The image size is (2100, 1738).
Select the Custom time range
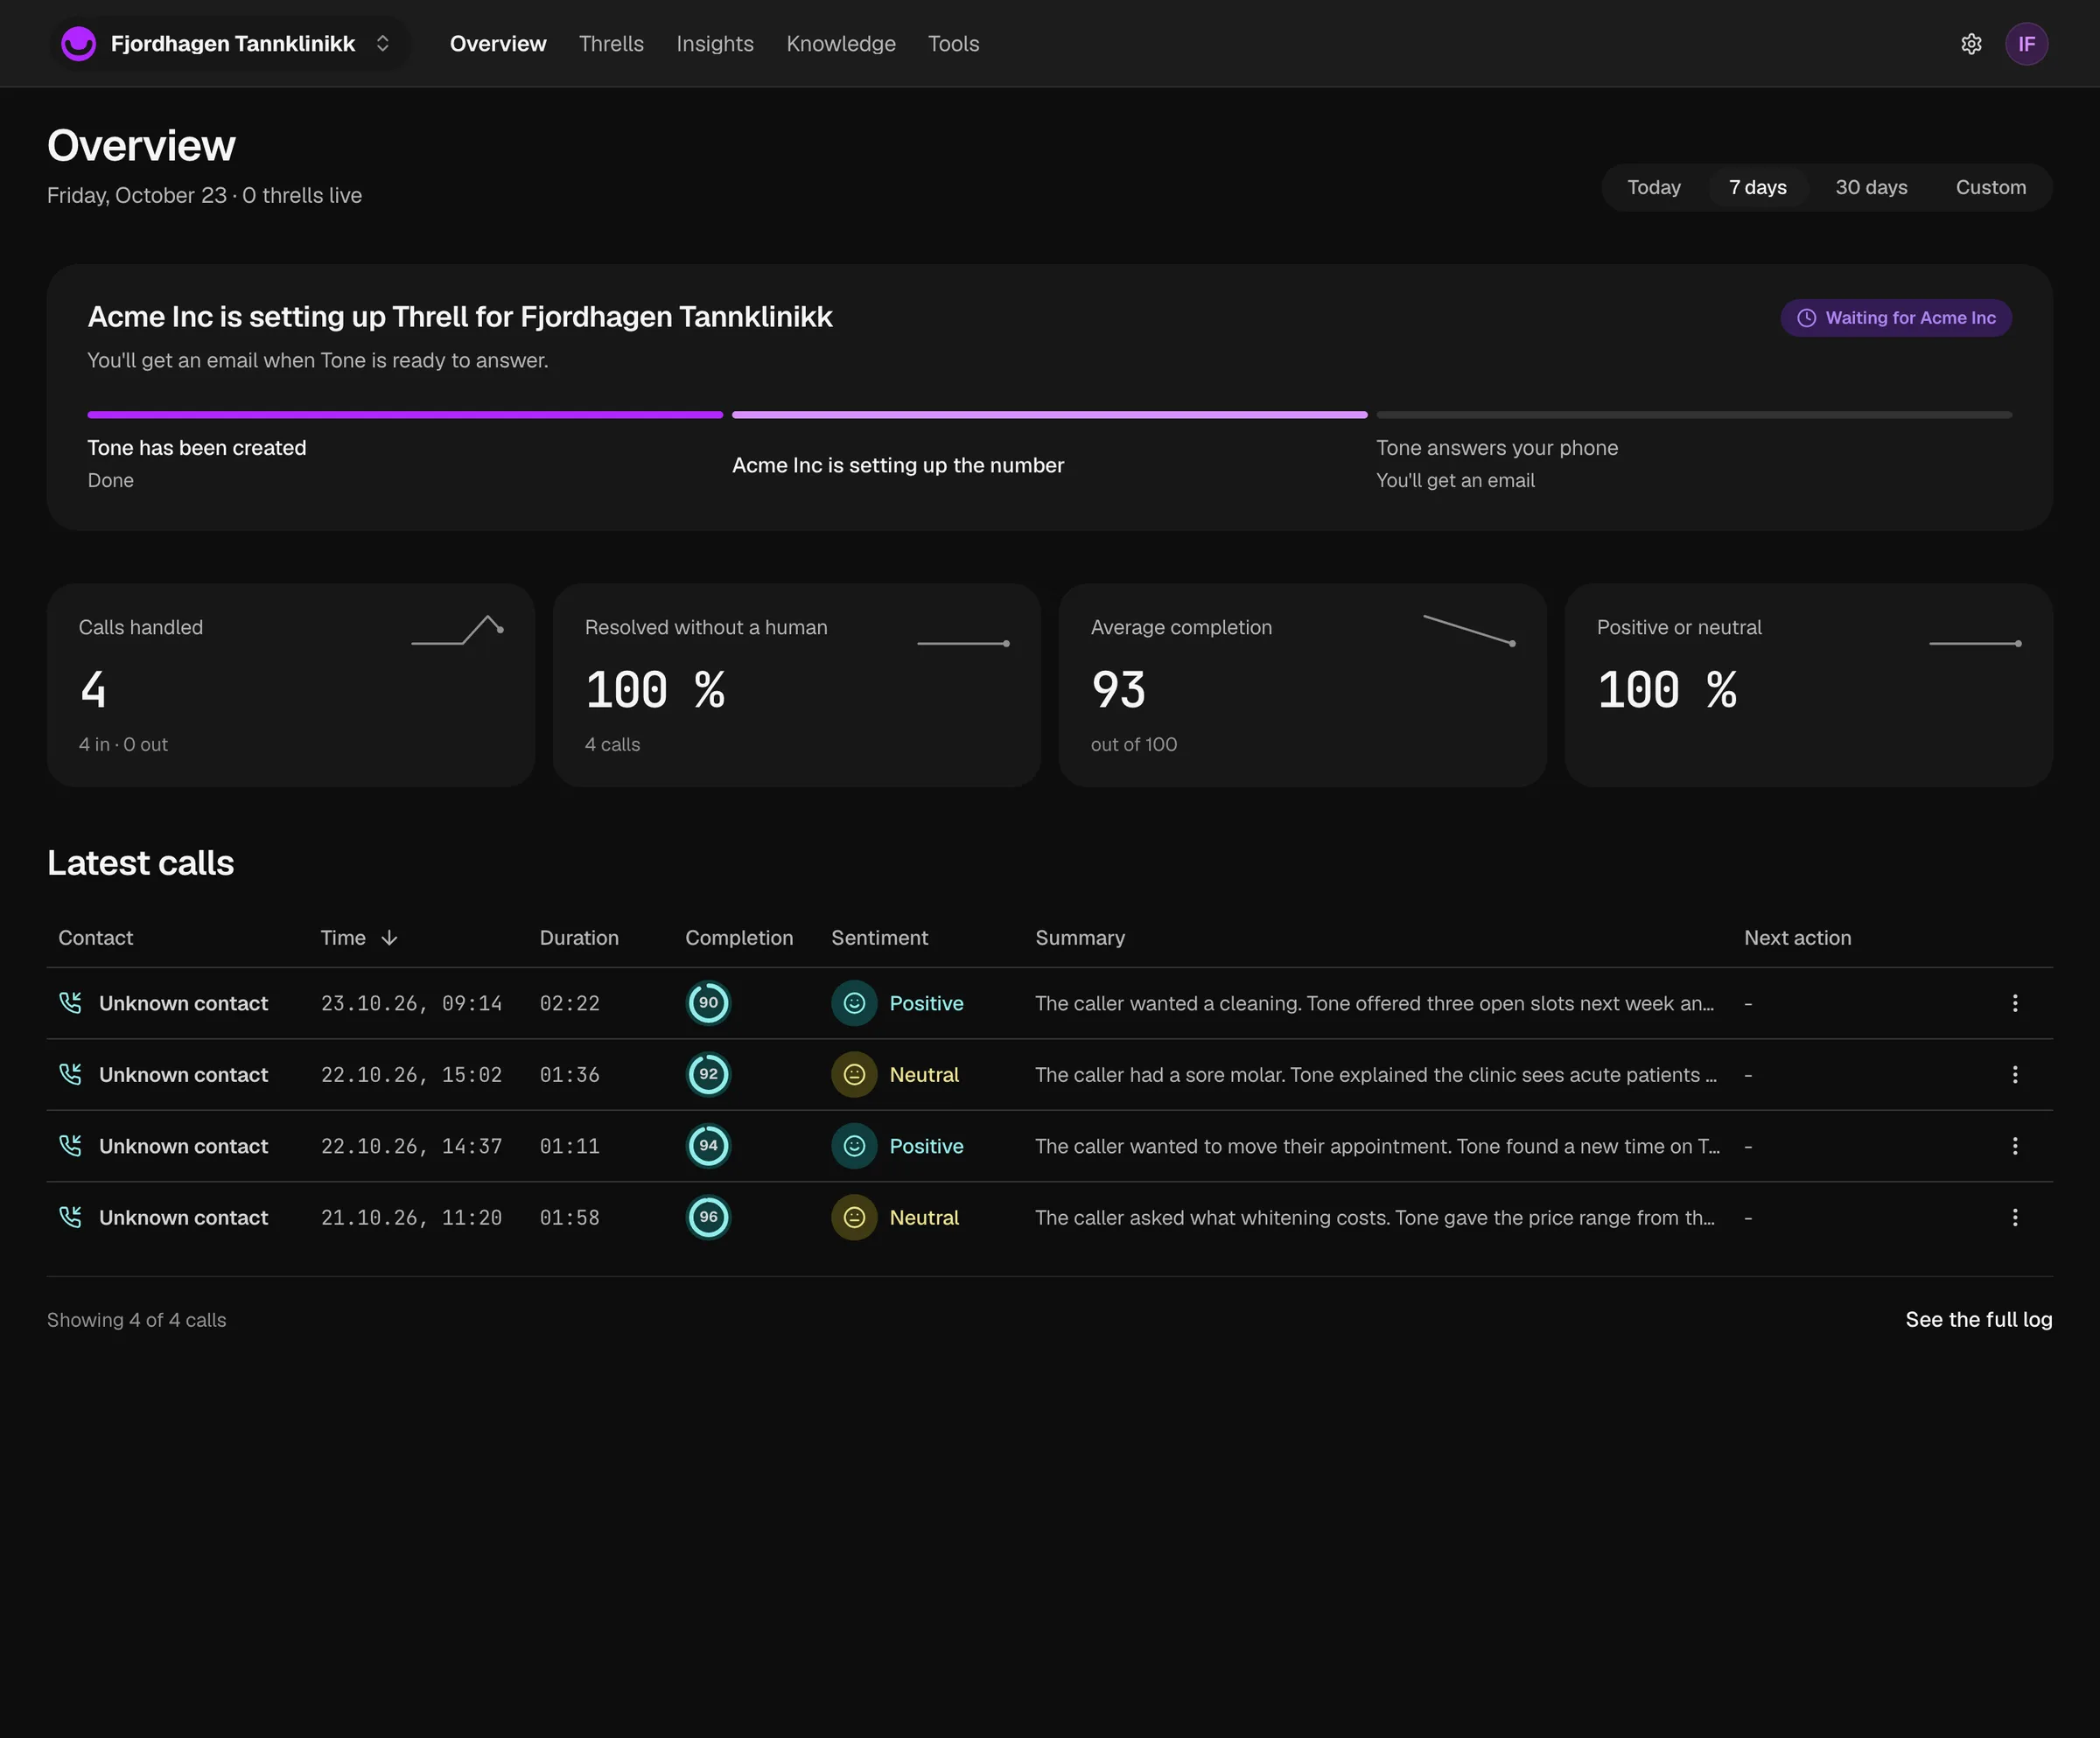1990,188
